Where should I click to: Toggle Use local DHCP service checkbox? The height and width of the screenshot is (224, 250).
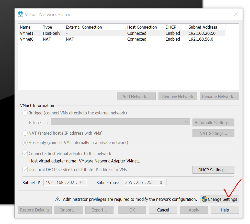point(25,170)
